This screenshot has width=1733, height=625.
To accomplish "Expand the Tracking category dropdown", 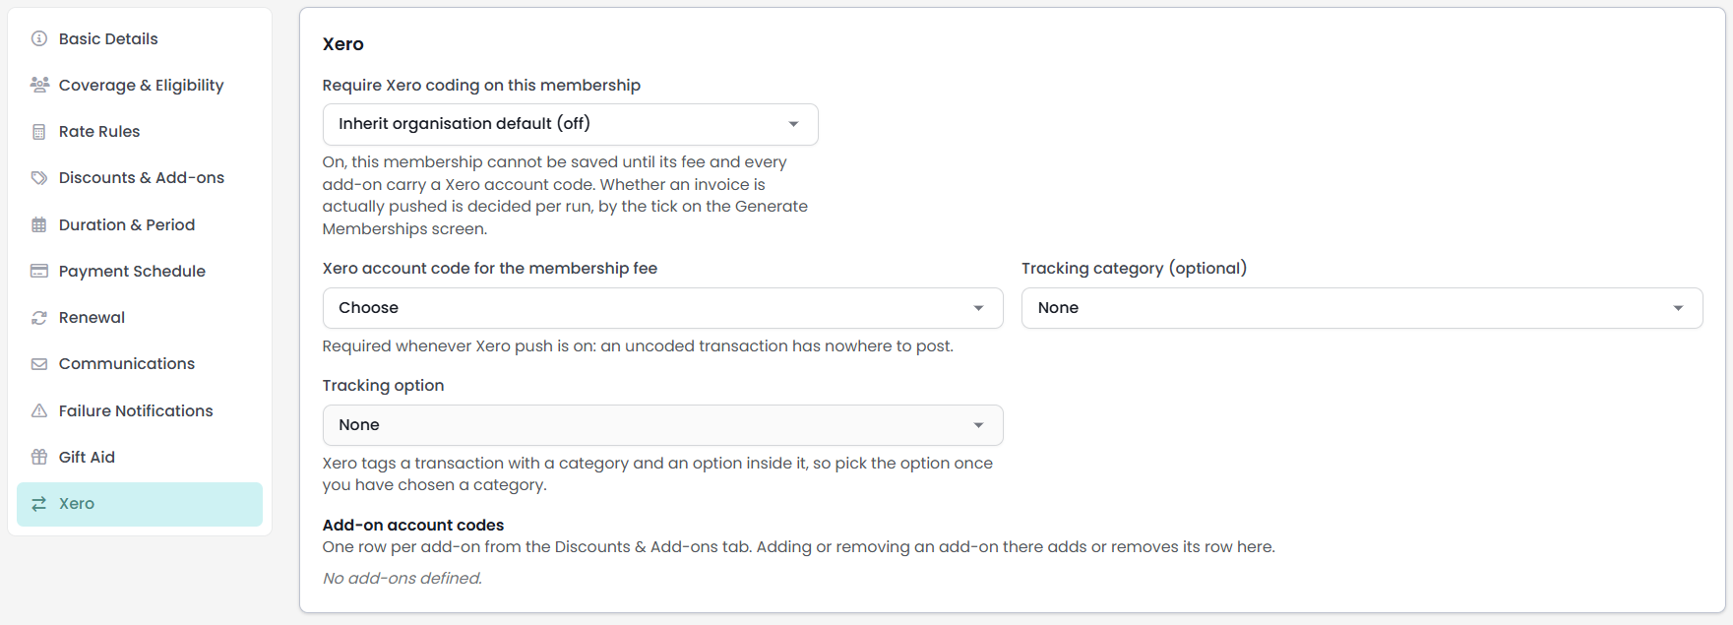I will coord(1362,308).
